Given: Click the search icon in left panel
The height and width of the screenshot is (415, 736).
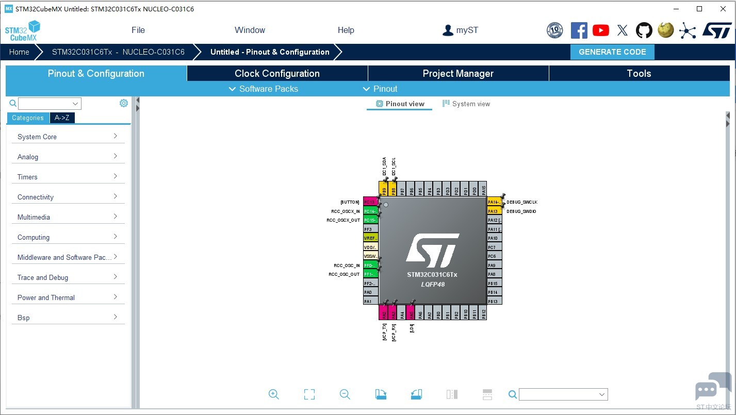Looking at the screenshot, I should click(13, 104).
